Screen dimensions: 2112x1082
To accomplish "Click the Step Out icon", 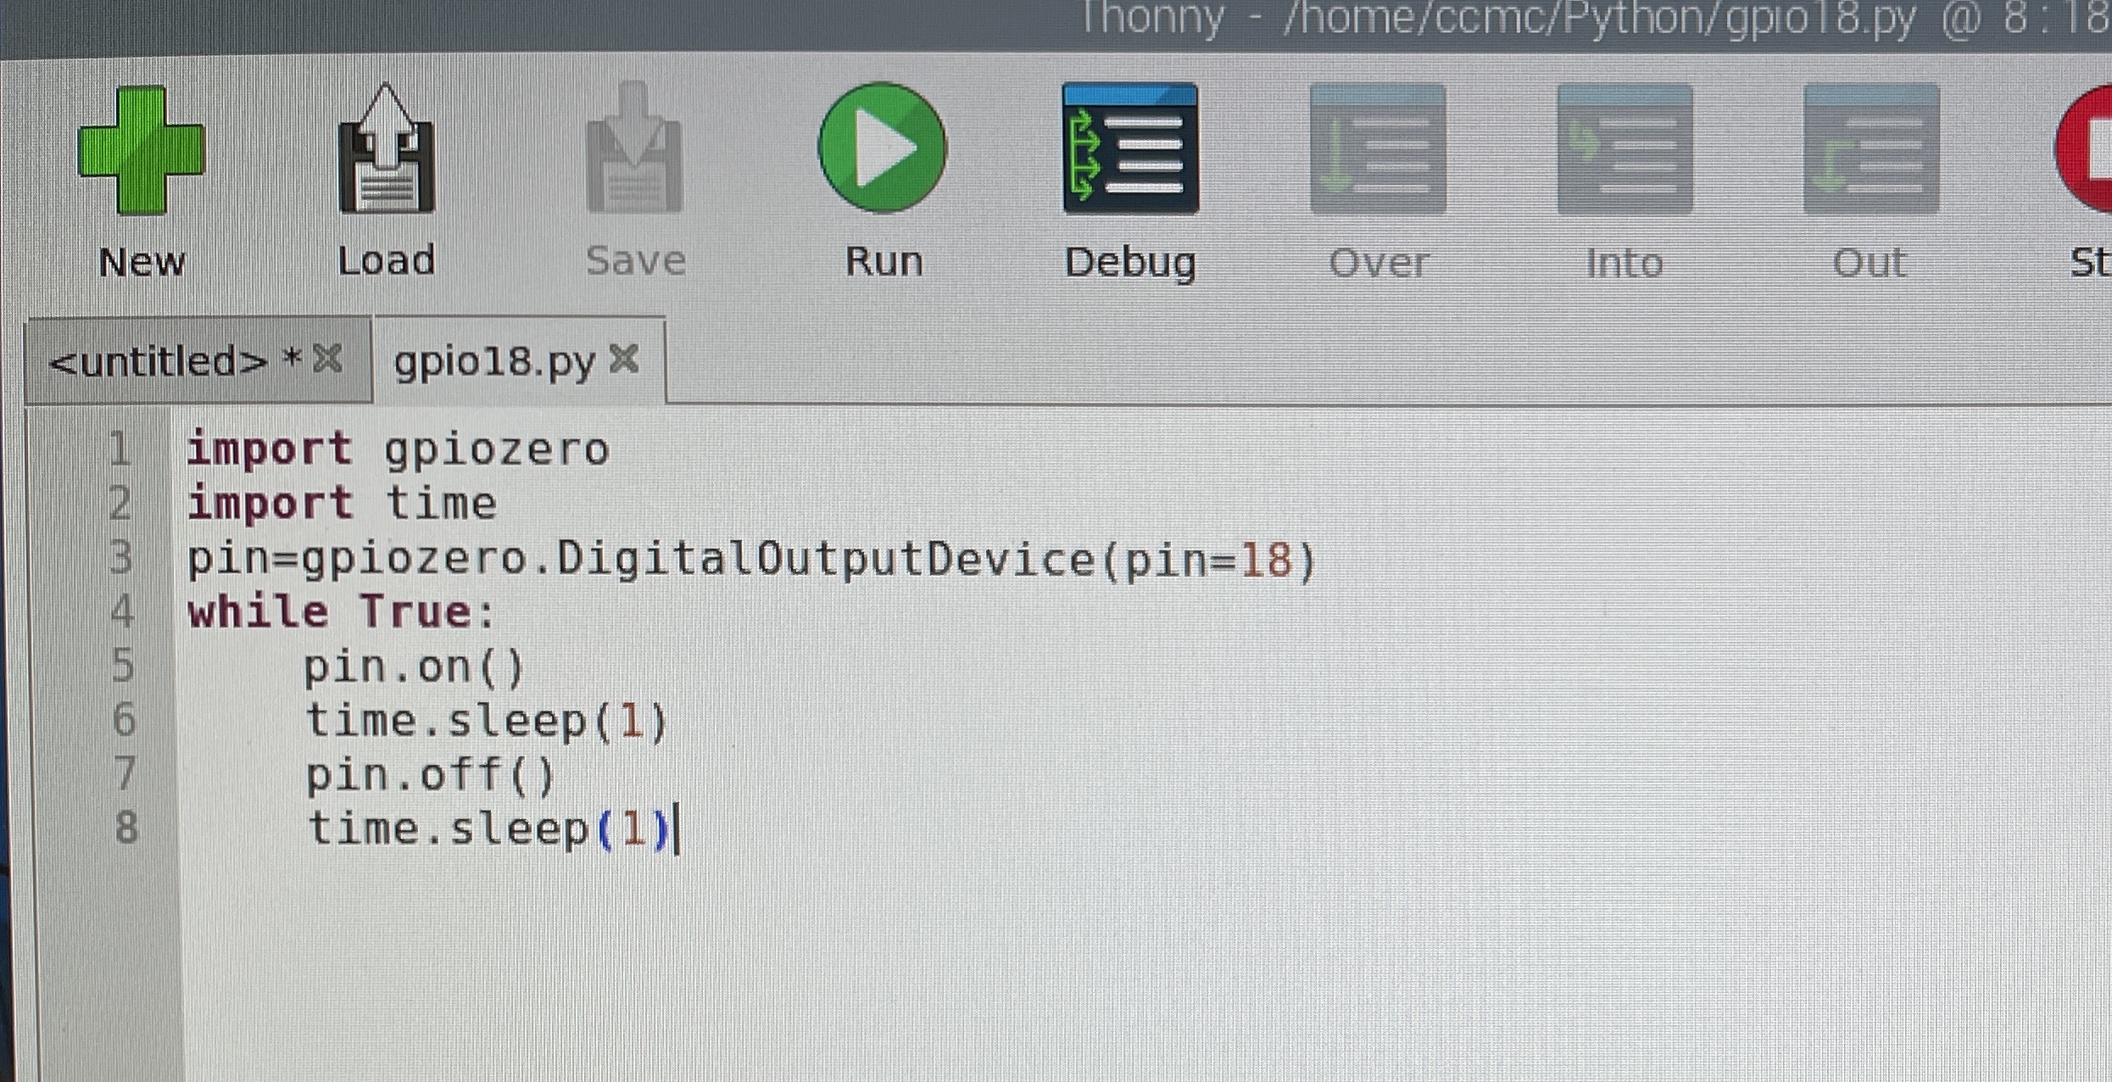I will (1870, 149).
